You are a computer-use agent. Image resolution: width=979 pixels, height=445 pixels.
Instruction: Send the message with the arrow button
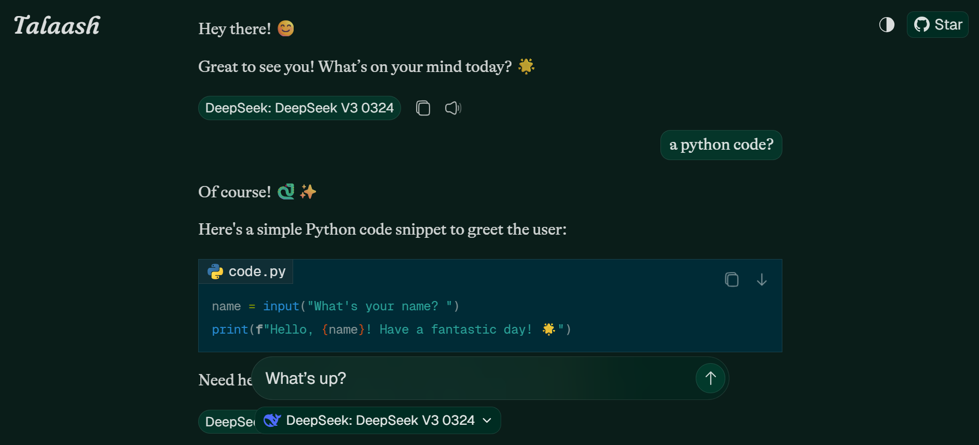[710, 378]
